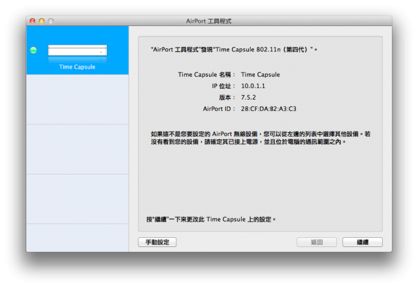Image resolution: width=418 pixels, height=288 pixels.
Task: Click the AirPort 工具程式 window title
Action: point(208,21)
